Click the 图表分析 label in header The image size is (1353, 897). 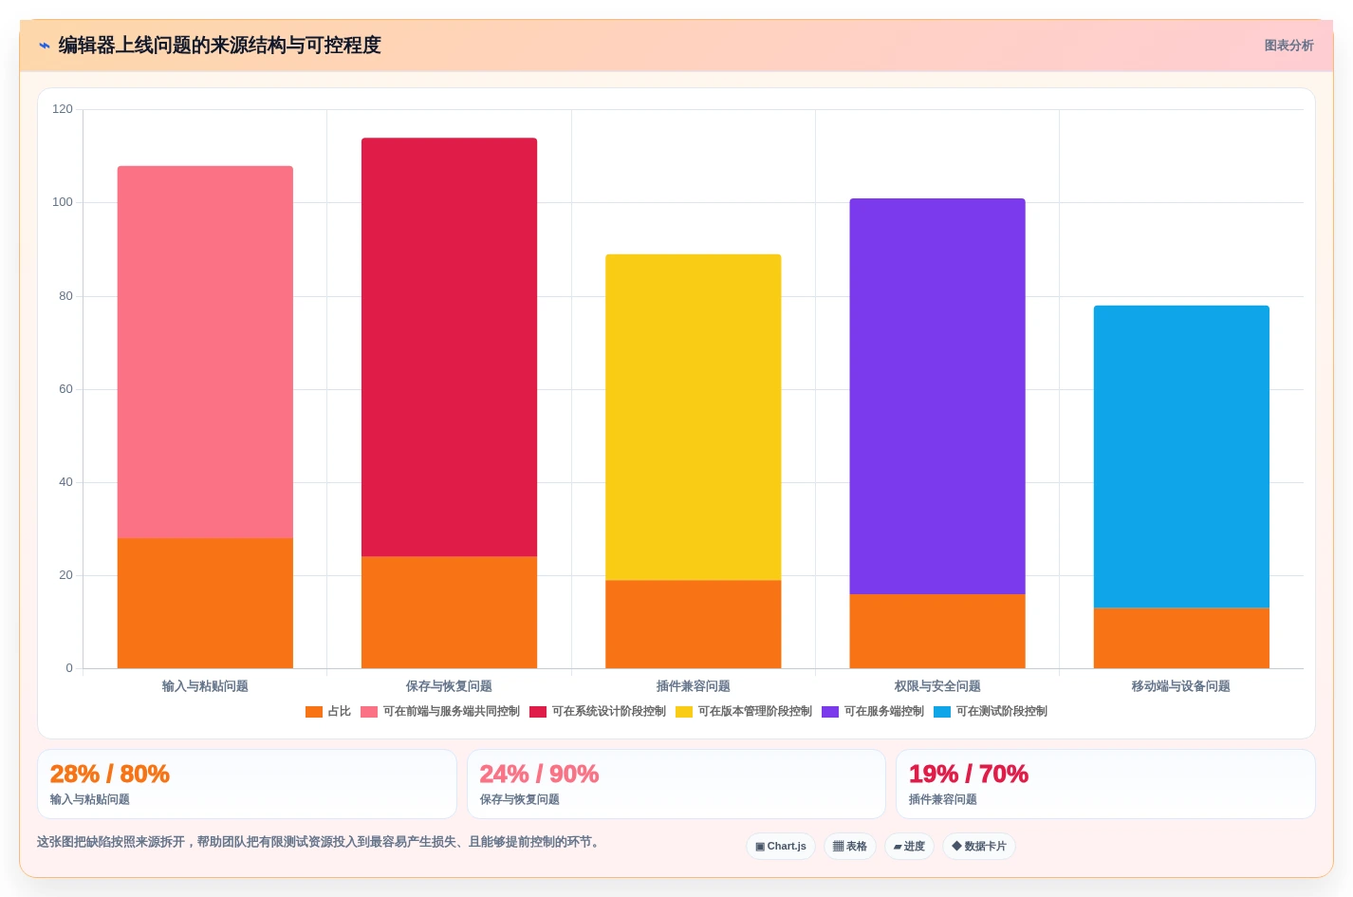point(1288,46)
